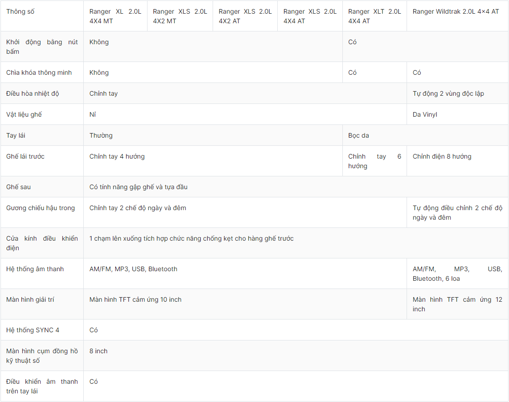Click "Có" in the Điều khiển âm thanh row
509x402 pixels.
[x=93, y=382]
